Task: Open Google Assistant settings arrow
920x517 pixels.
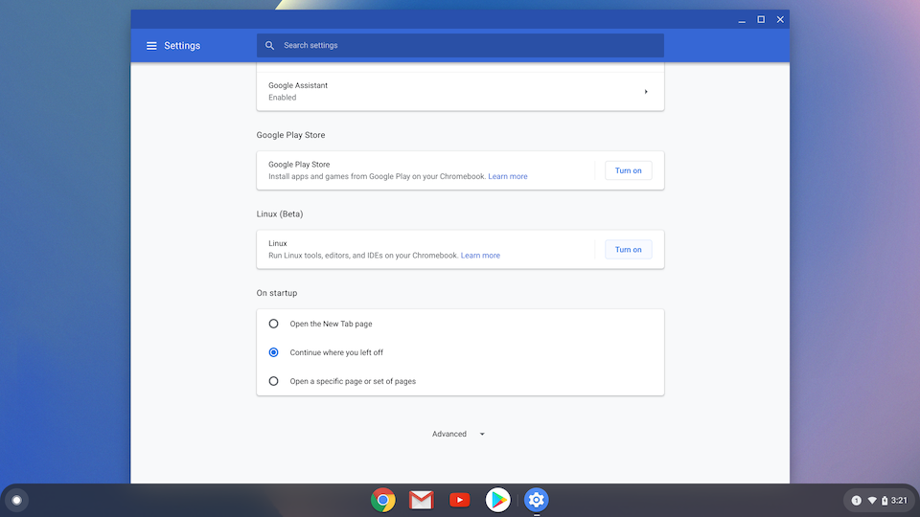Action: pos(646,92)
